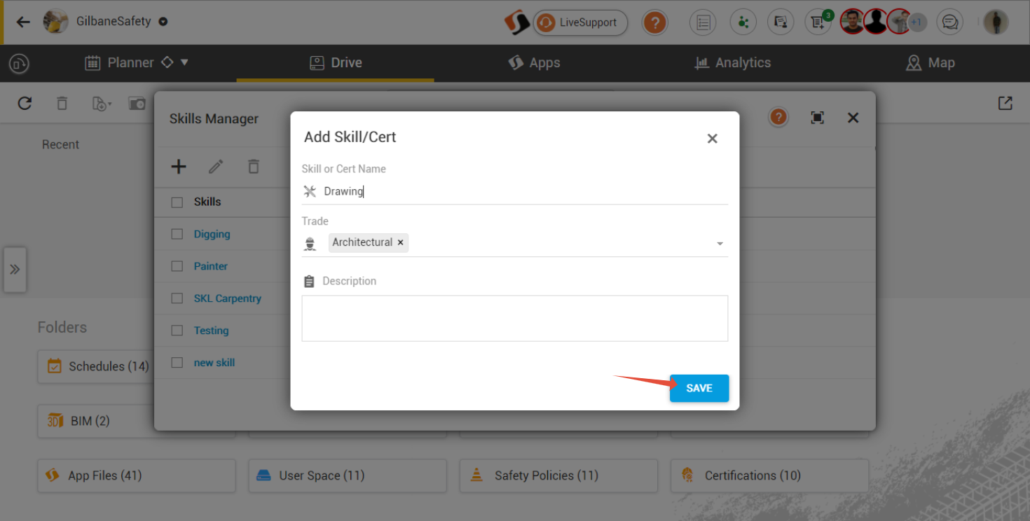1030x521 pixels.
Task: Click the Skills Manager help icon
Action: (x=778, y=117)
